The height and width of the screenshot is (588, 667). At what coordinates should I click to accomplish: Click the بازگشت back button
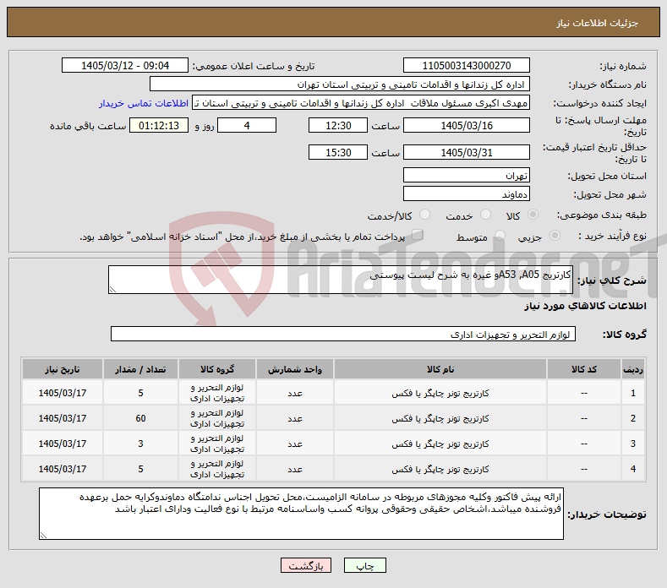coord(305,565)
